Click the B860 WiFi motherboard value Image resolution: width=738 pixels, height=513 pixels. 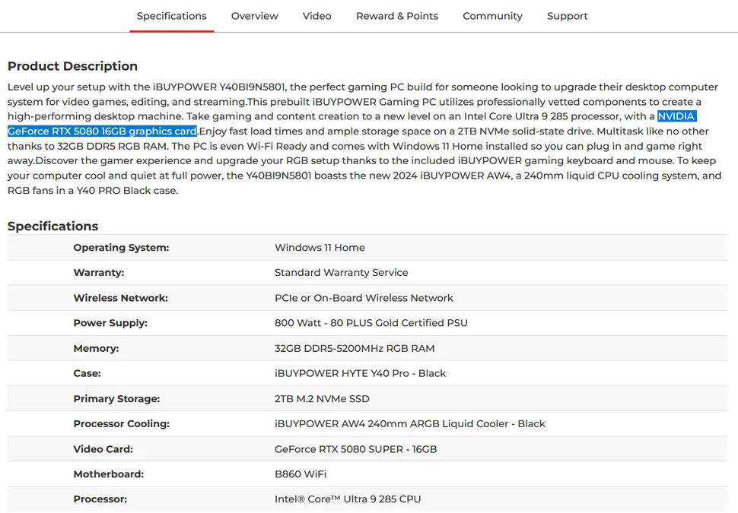[x=300, y=474]
